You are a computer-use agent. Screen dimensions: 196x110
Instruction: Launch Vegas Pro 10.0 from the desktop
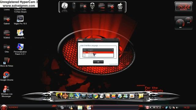[20, 20]
